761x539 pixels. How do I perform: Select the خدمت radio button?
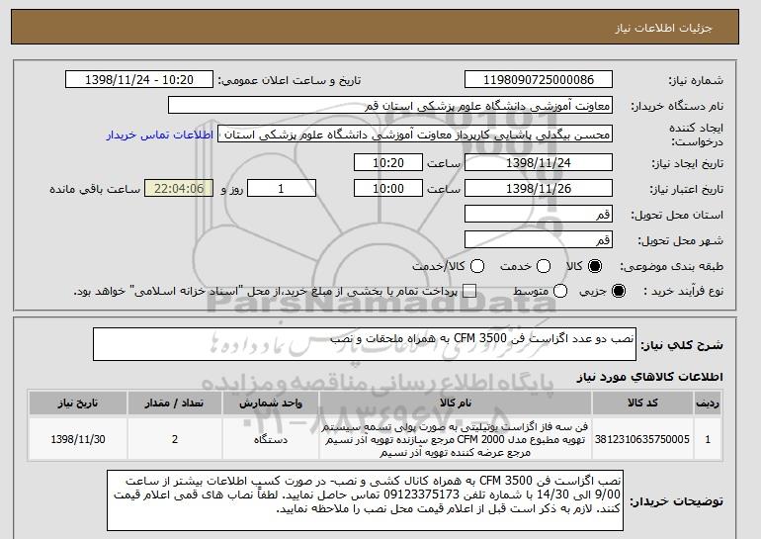tap(544, 266)
